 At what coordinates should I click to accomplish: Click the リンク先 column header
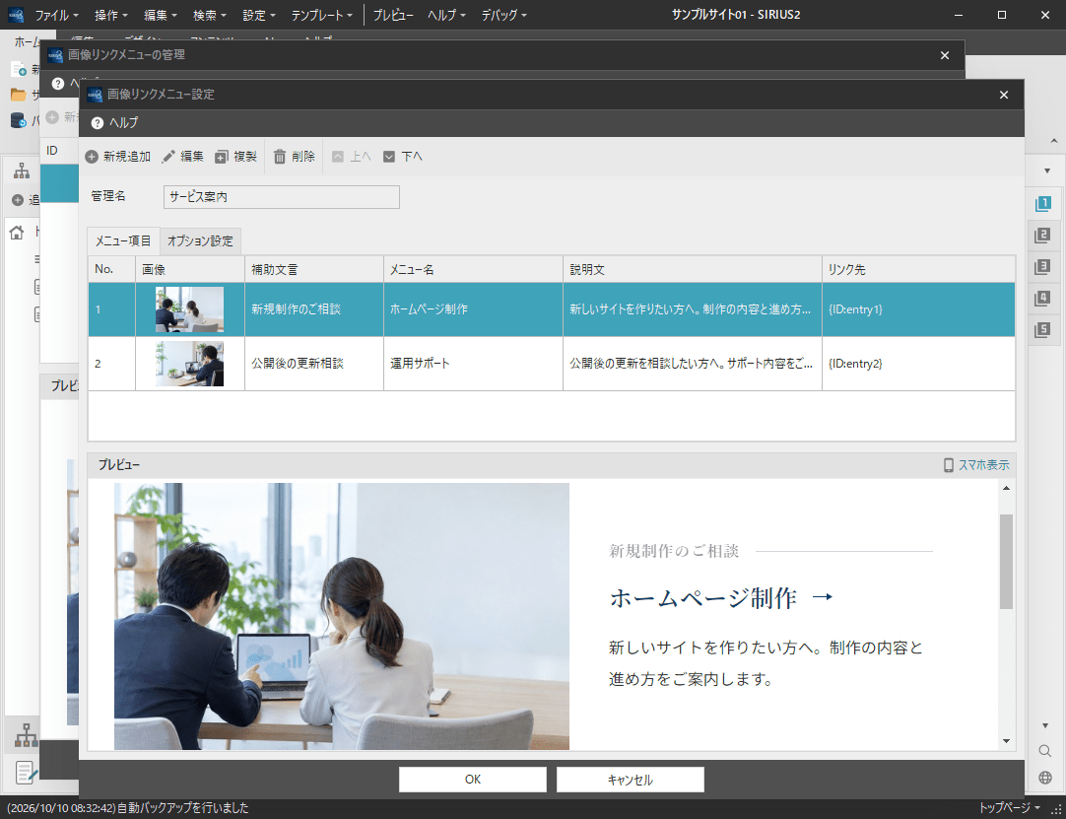(x=918, y=269)
